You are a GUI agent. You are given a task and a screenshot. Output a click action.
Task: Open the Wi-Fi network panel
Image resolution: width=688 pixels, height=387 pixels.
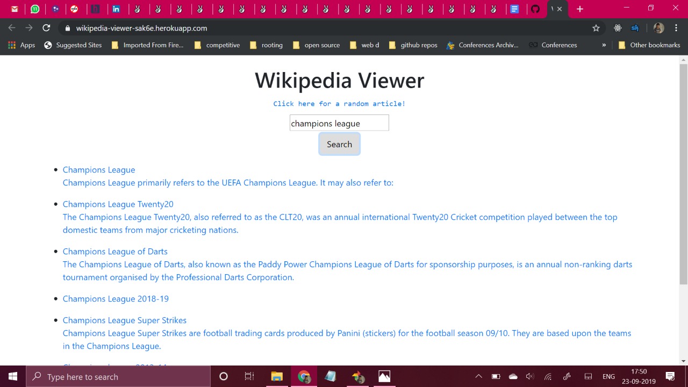point(548,376)
